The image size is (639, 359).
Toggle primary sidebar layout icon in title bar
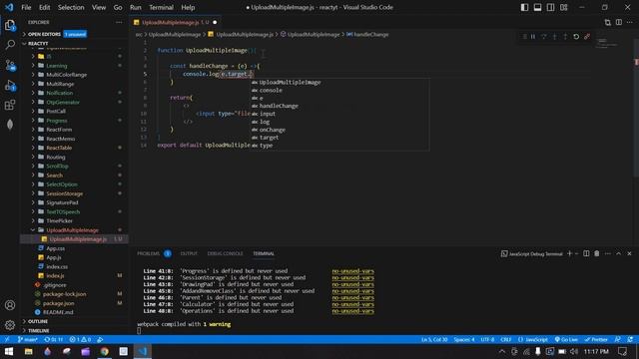(524, 7)
